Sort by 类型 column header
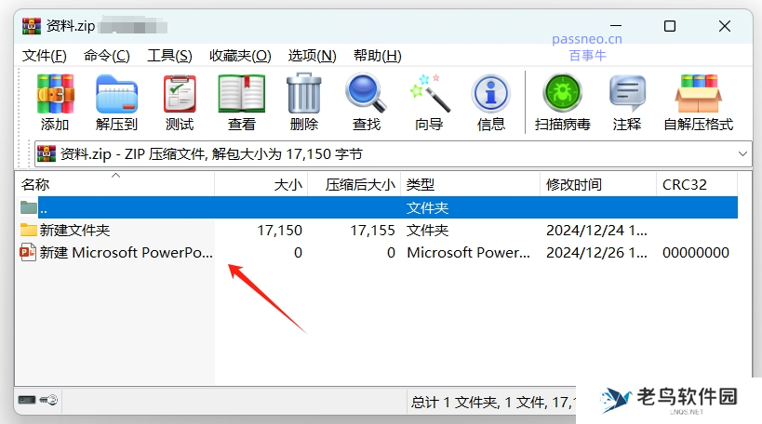The height and width of the screenshot is (424, 762). [x=471, y=184]
